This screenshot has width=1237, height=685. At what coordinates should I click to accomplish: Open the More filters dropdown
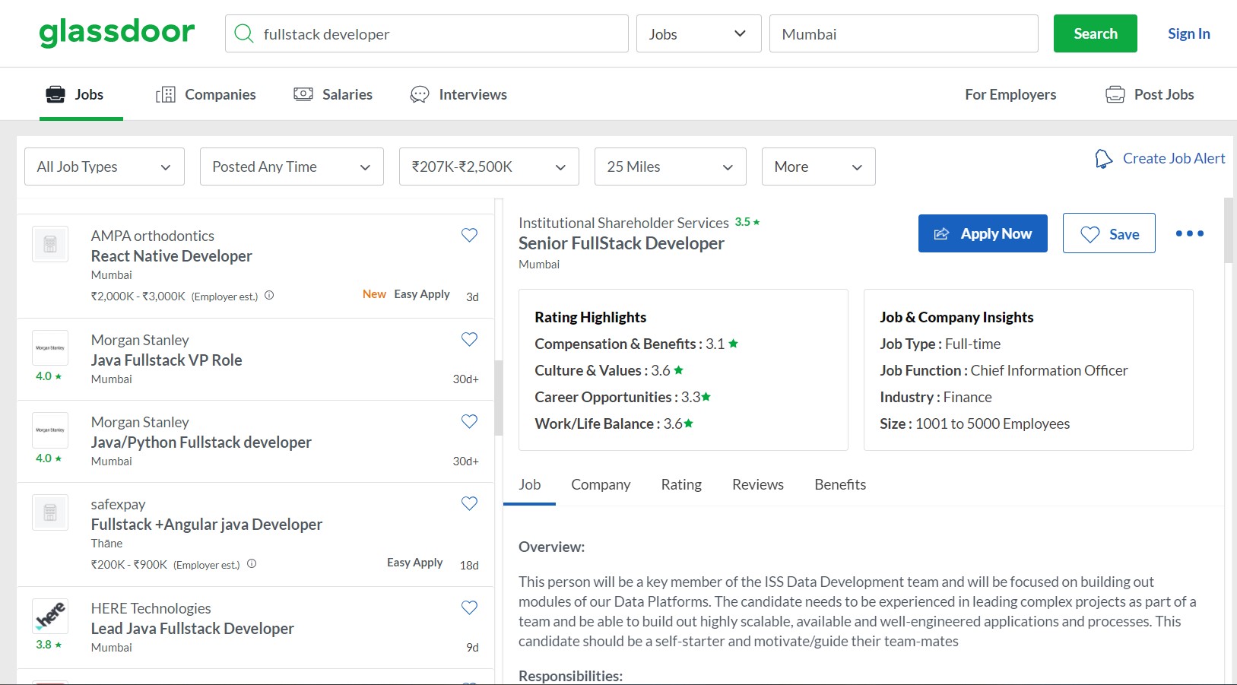819,166
